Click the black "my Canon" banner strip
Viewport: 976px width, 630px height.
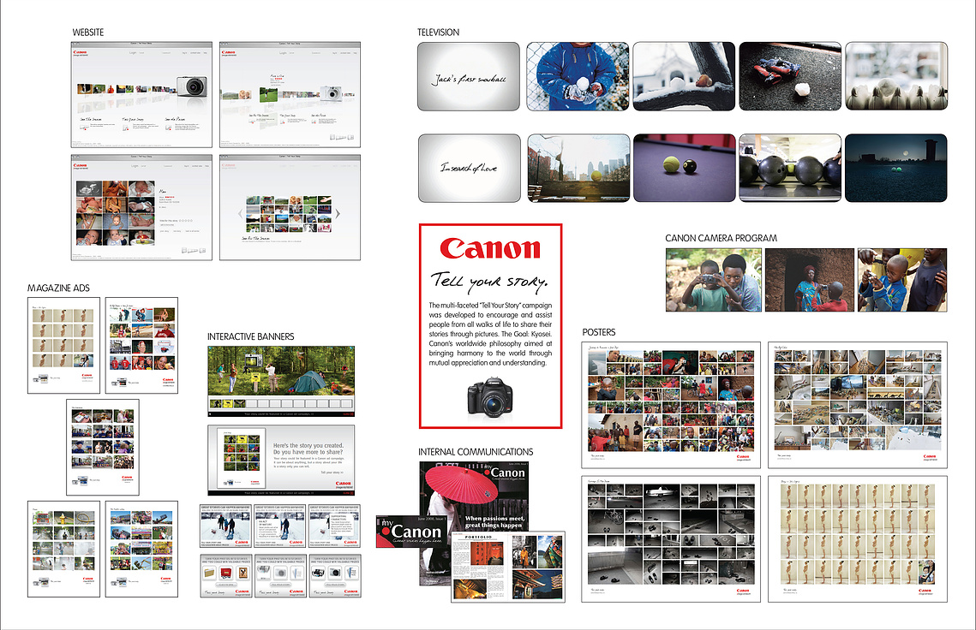(x=410, y=532)
